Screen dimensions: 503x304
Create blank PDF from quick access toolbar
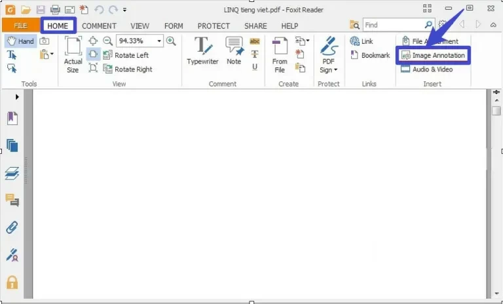(84, 10)
